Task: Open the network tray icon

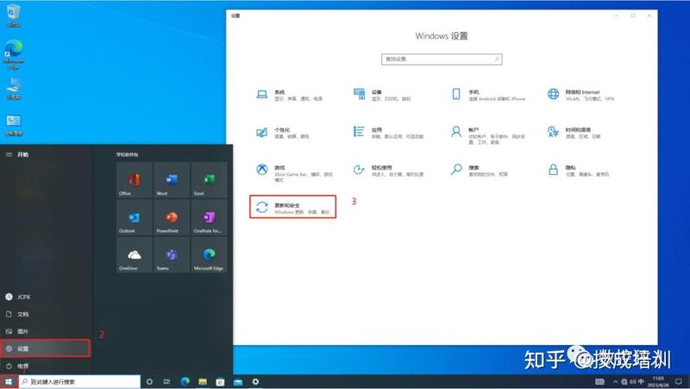Action: pos(624,381)
